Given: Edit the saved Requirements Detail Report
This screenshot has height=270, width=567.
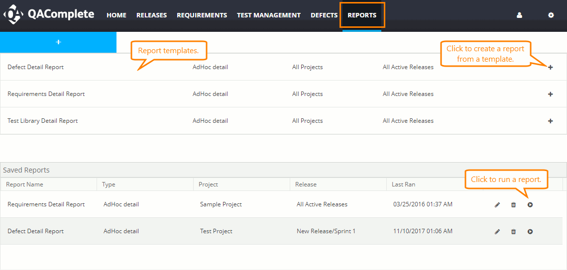Looking at the screenshot, I should (497, 205).
